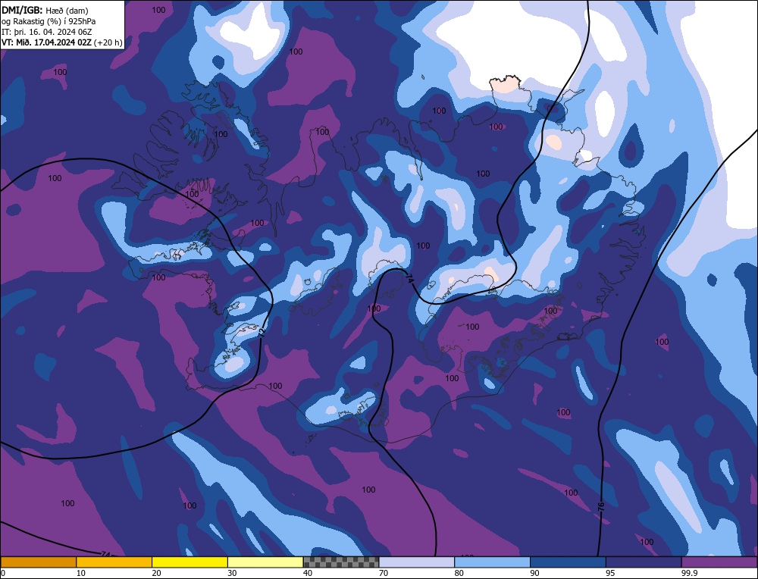The width and height of the screenshot is (758, 579).
Task: Click the "40" legend scale value
Action: tap(308, 573)
